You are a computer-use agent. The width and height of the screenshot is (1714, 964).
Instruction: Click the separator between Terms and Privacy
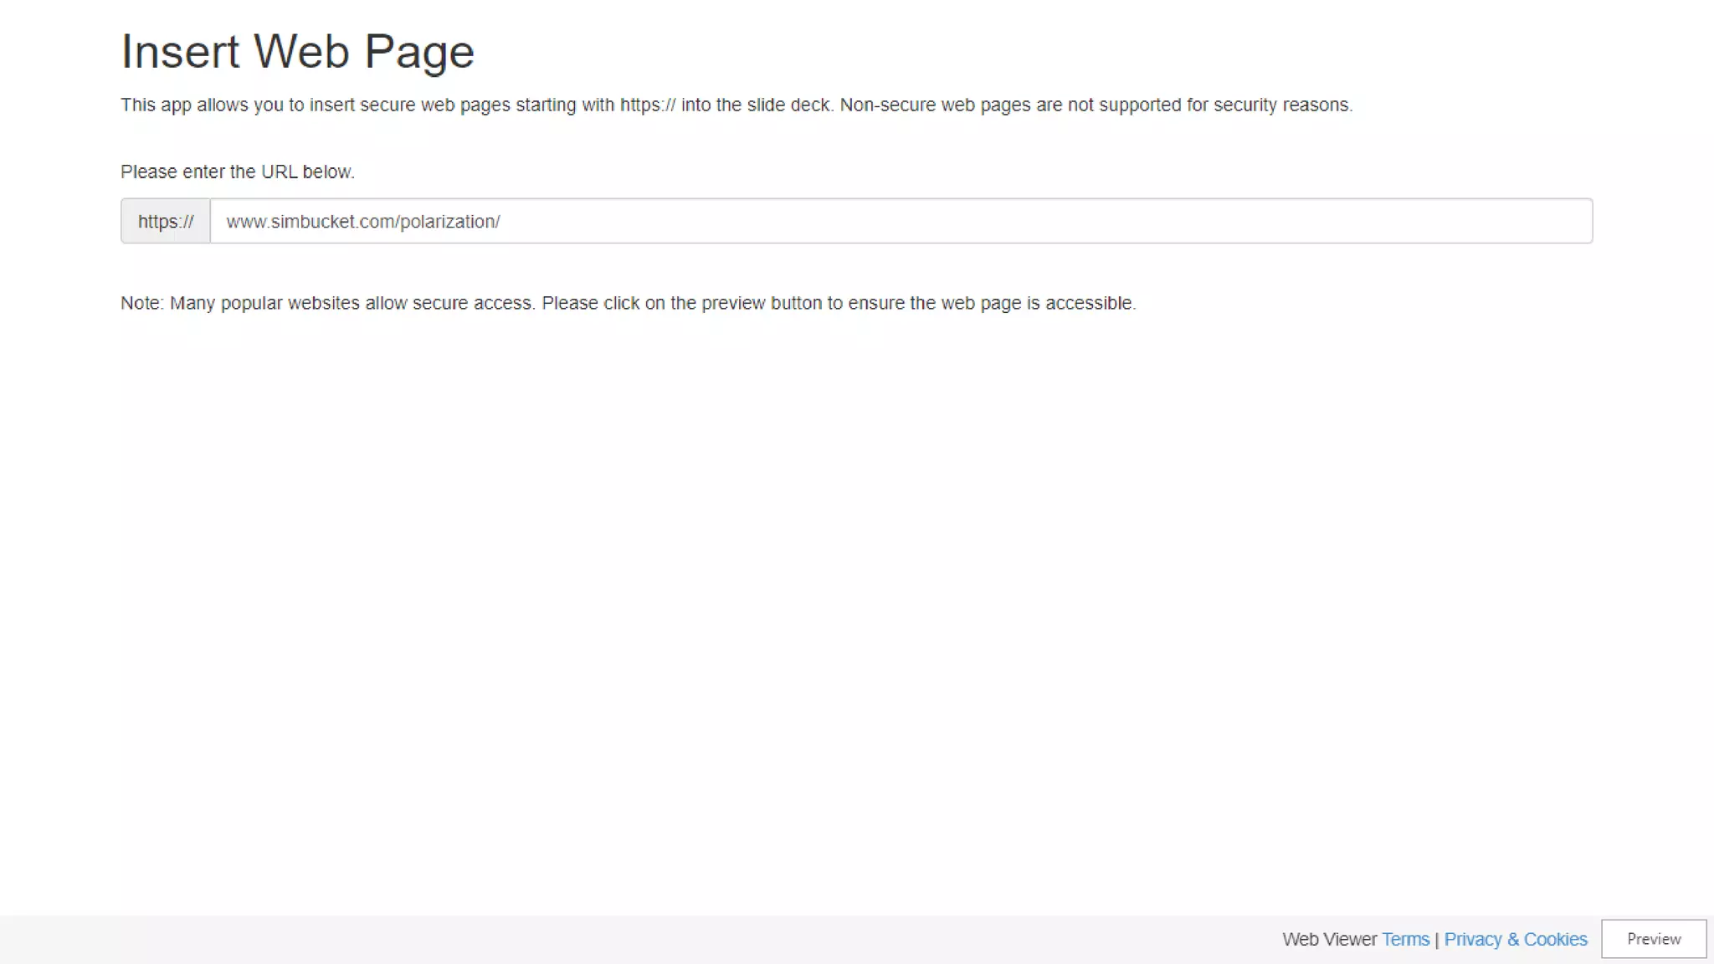click(1437, 940)
